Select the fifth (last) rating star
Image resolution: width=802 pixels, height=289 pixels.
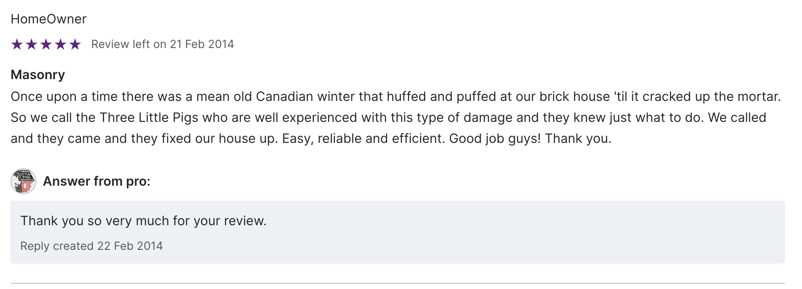[75, 44]
